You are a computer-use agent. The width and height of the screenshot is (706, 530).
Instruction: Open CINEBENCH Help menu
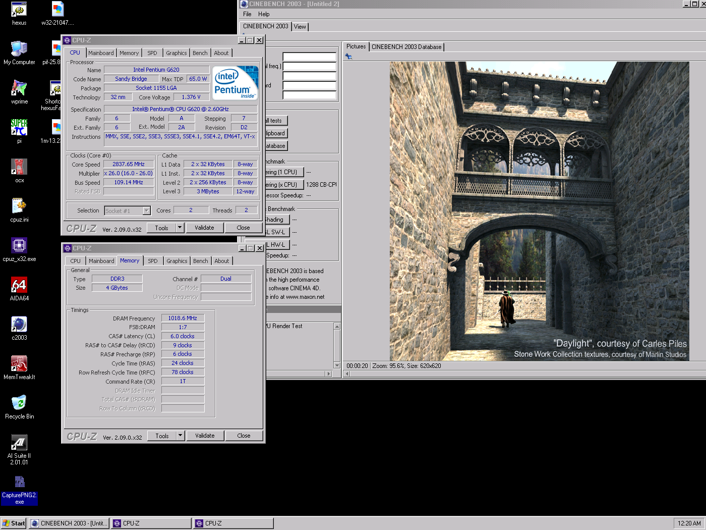264,14
